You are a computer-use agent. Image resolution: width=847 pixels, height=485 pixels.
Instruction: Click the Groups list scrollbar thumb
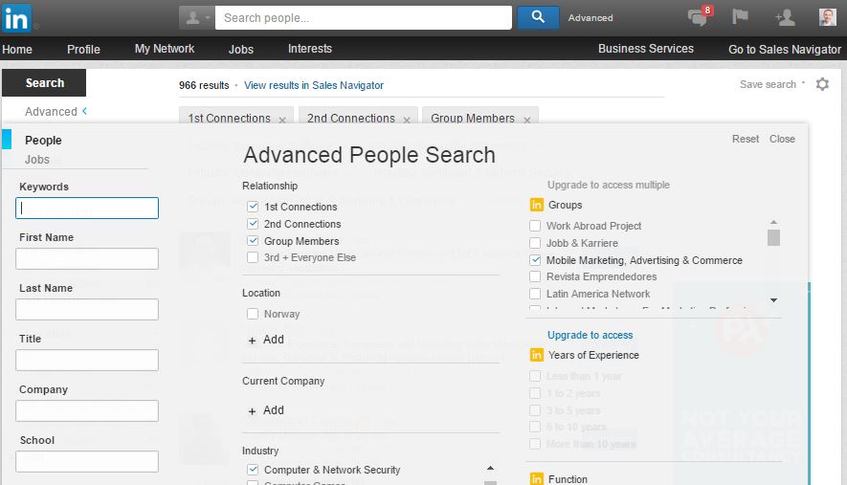click(773, 237)
